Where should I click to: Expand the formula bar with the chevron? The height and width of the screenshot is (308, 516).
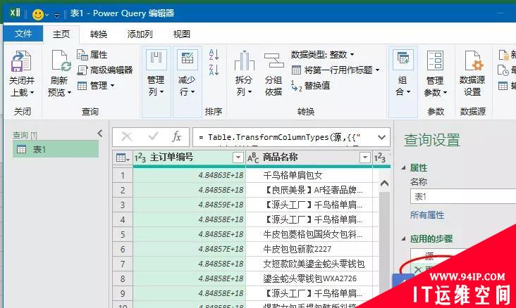click(381, 137)
